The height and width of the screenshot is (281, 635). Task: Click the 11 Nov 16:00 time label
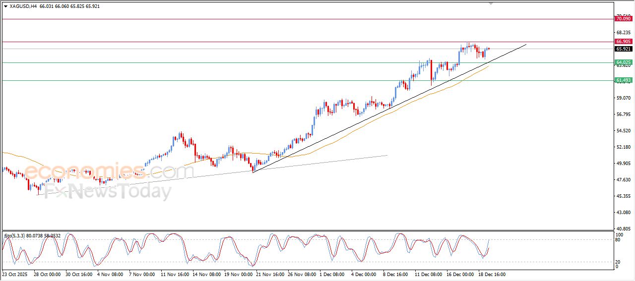(x=174, y=274)
